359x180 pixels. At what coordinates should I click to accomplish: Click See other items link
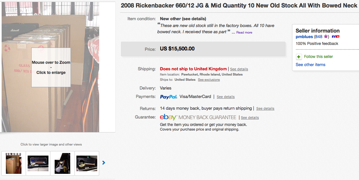[x=310, y=65]
